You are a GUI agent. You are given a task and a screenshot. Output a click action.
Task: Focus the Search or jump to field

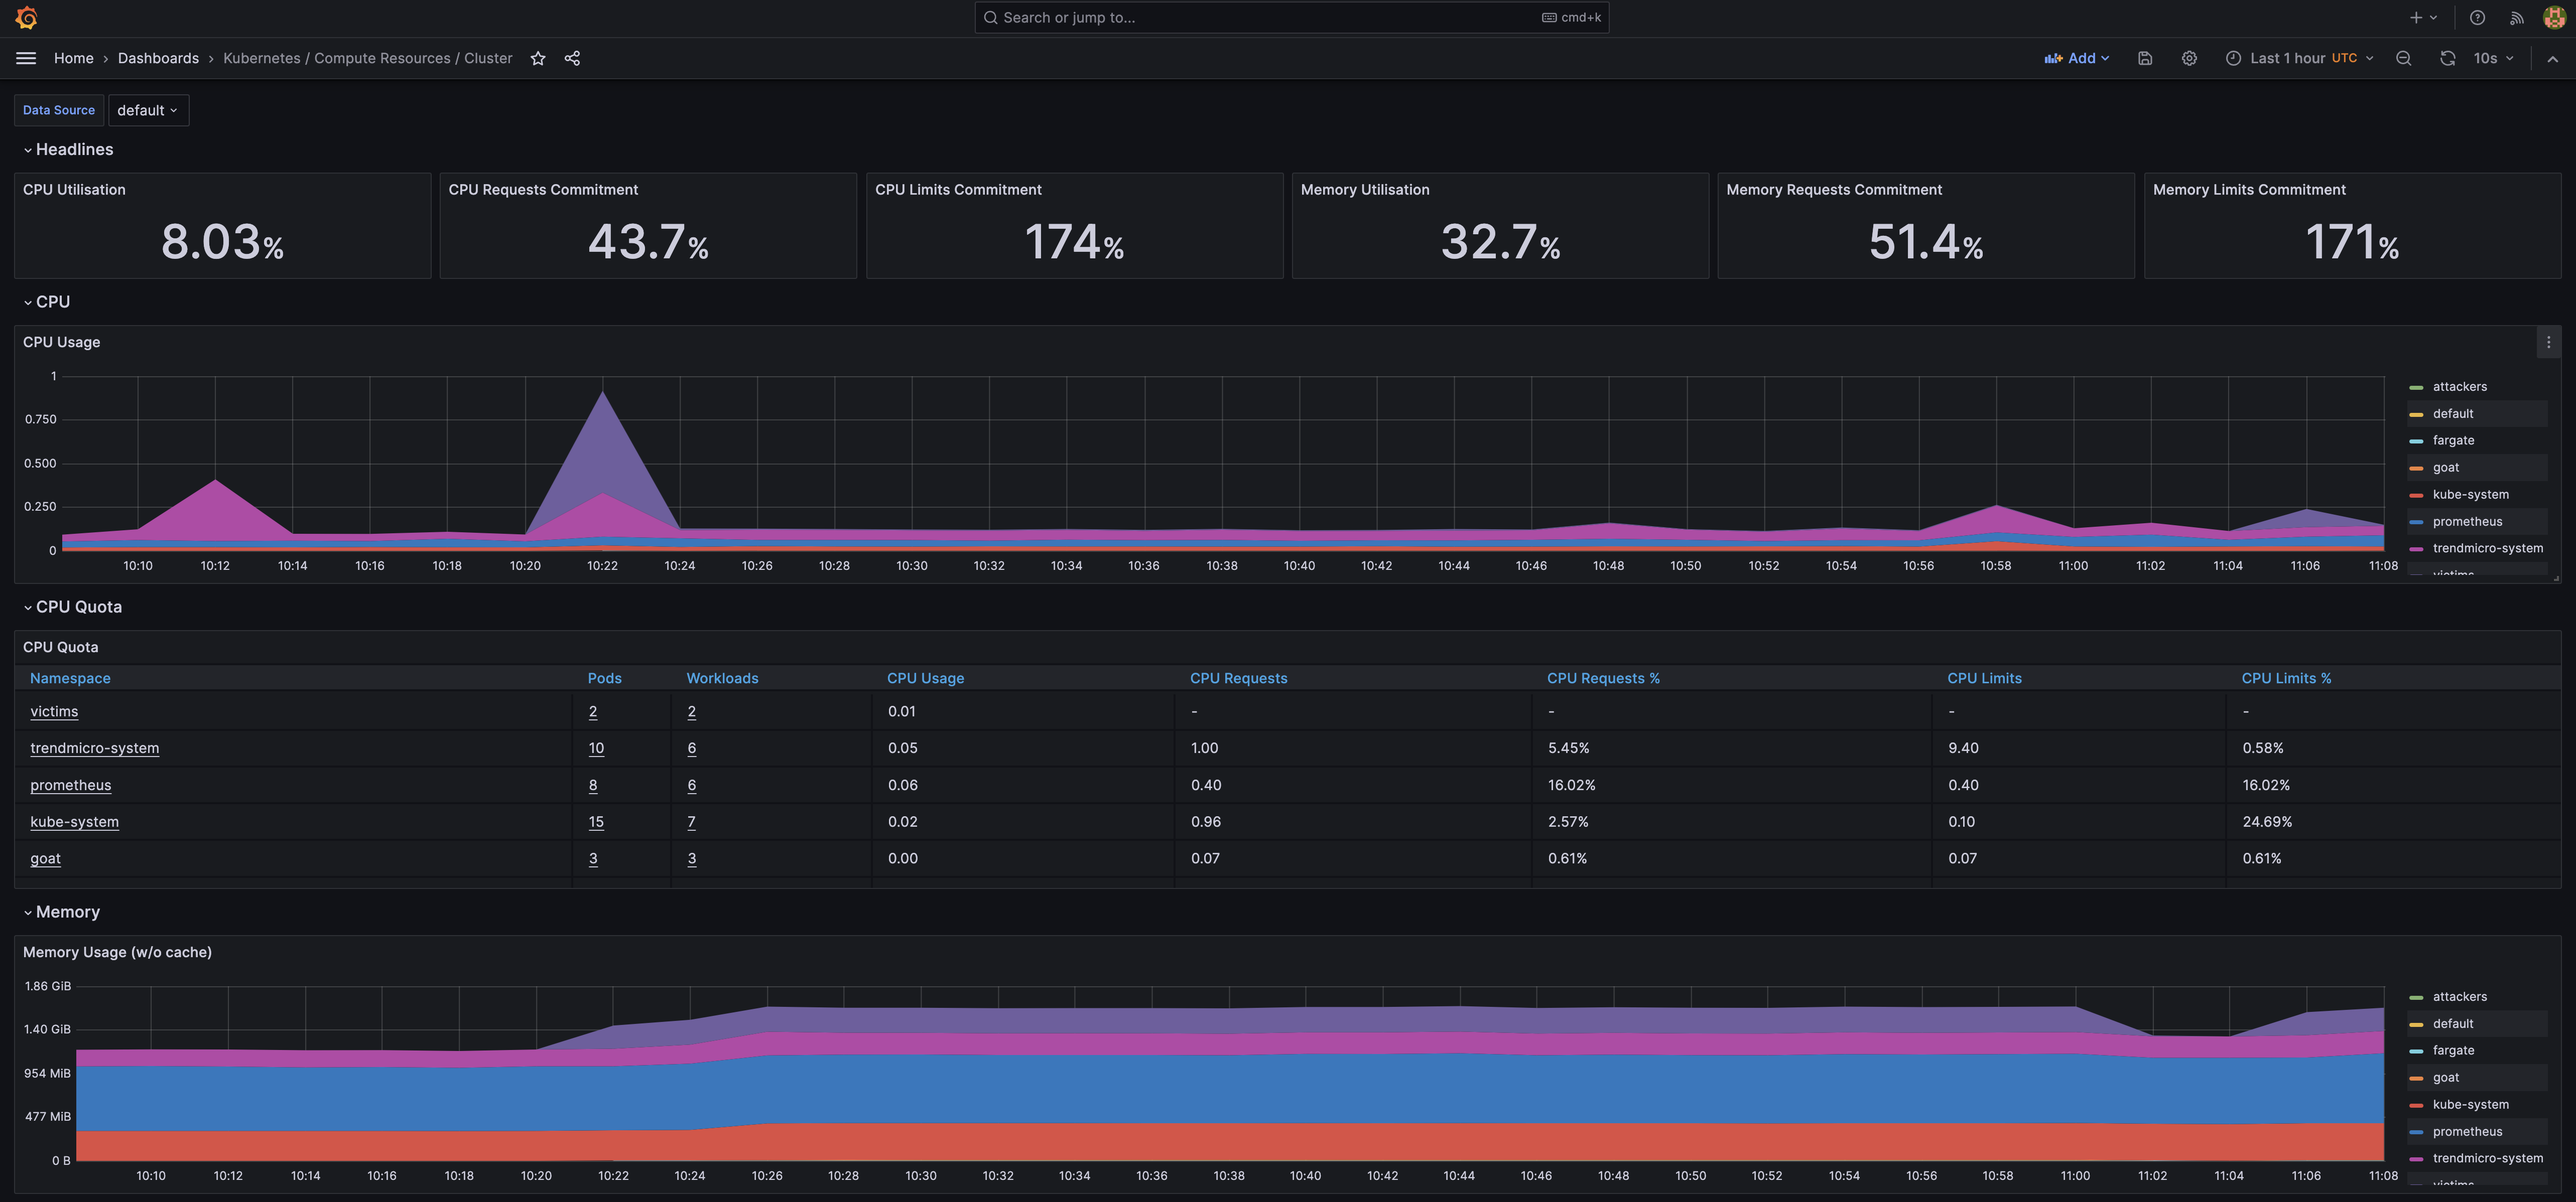[1291, 17]
